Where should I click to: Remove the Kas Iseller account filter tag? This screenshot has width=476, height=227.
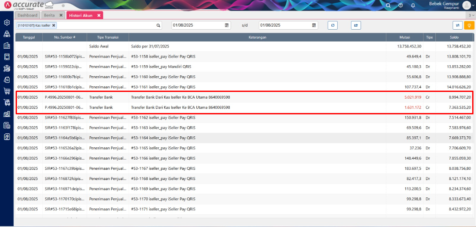coord(54,25)
